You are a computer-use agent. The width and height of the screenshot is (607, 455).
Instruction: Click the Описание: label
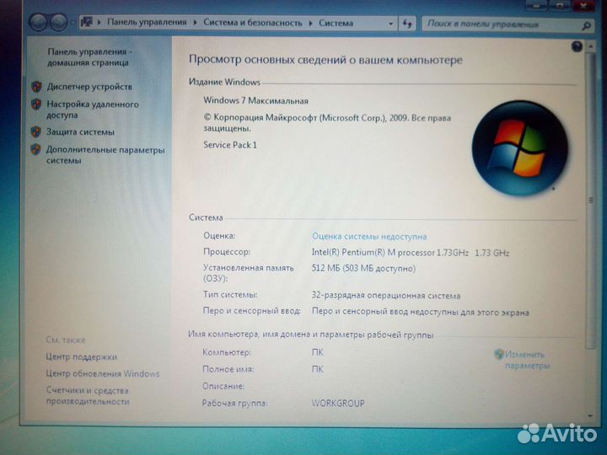click(223, 386)
